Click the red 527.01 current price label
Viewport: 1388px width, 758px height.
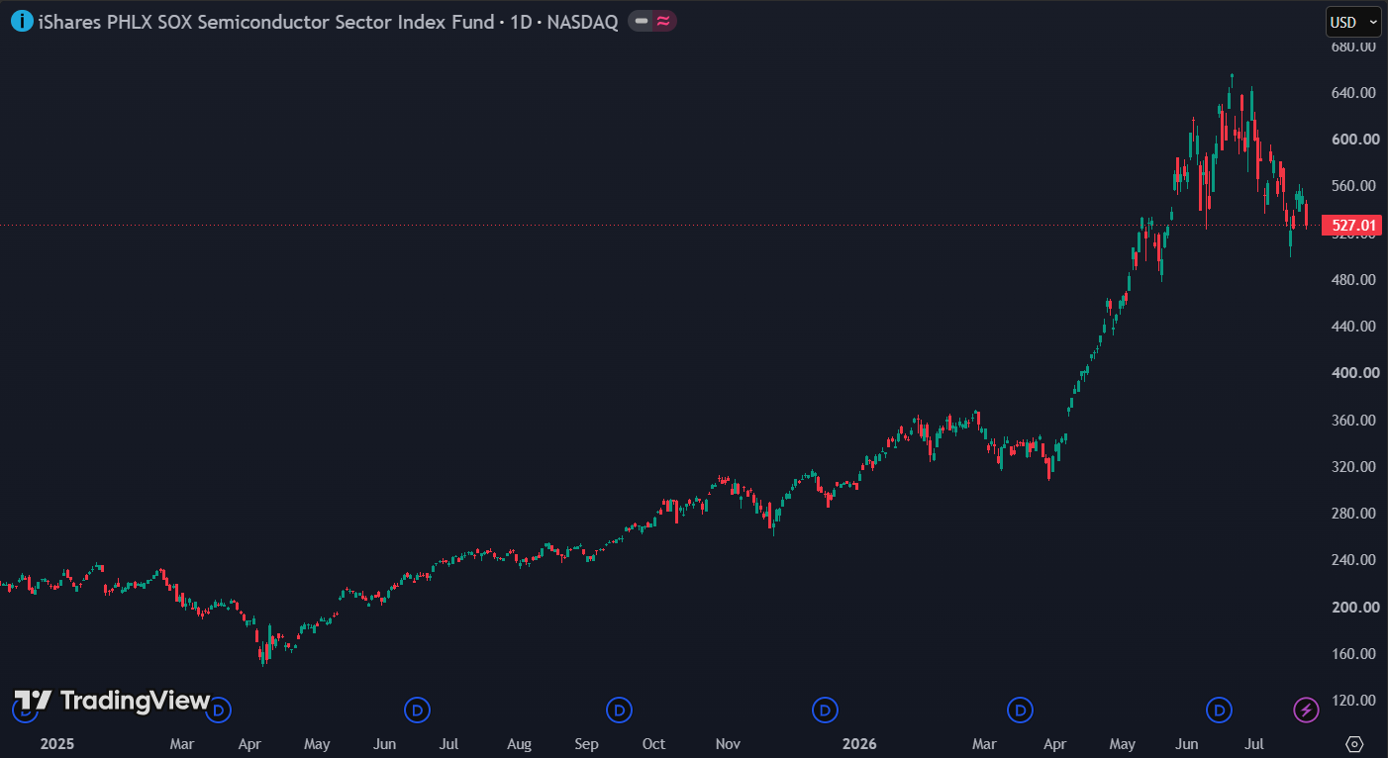coord(1351,227)
